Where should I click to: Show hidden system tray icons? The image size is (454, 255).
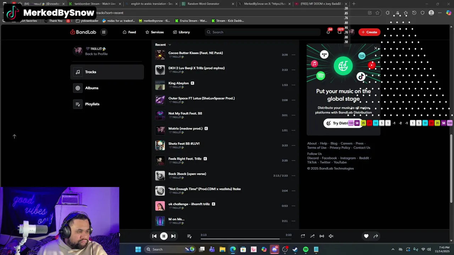pyautogui.click(x=393, y=249)
